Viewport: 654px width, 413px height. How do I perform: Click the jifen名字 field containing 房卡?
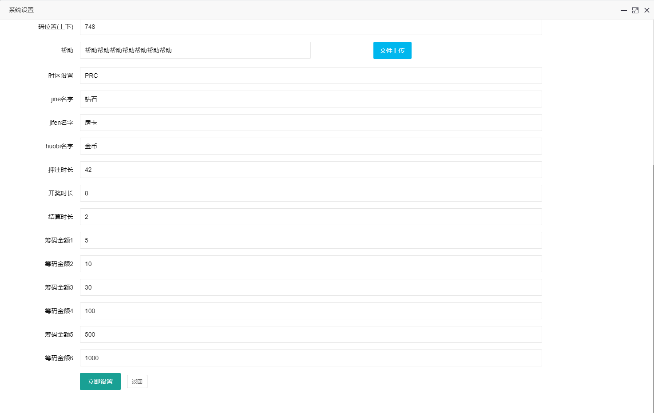[x=310, y=123]
